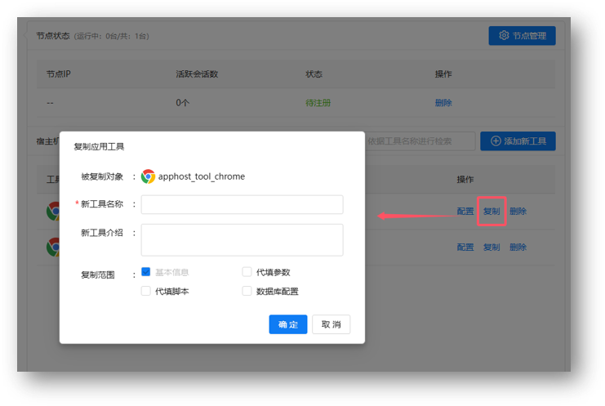Click into the 新工具介绍 text area
Image resolution: width=605 pixels, height=406 pixels.
(242, 239)
